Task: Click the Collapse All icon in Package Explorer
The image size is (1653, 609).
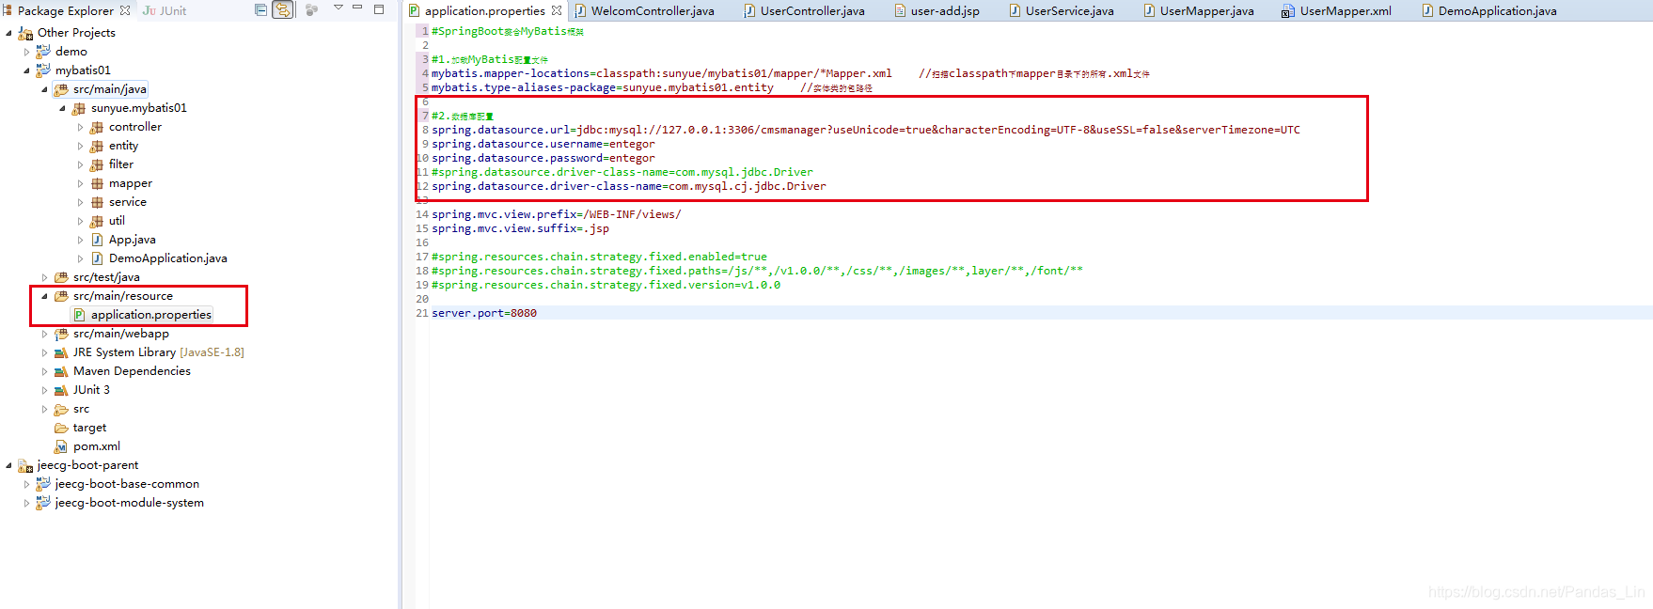Action: [x=261, y=10]
